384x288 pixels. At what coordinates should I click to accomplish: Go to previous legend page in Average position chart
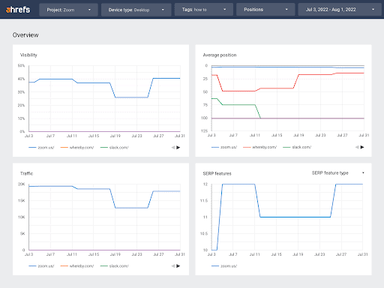point(357,147)
